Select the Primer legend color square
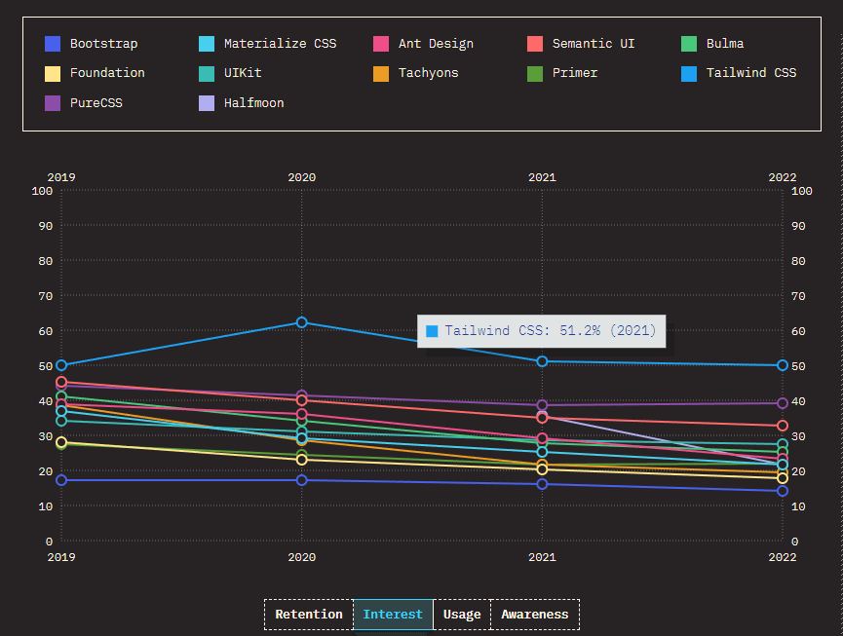843x636 pixels. click(535, 74)
